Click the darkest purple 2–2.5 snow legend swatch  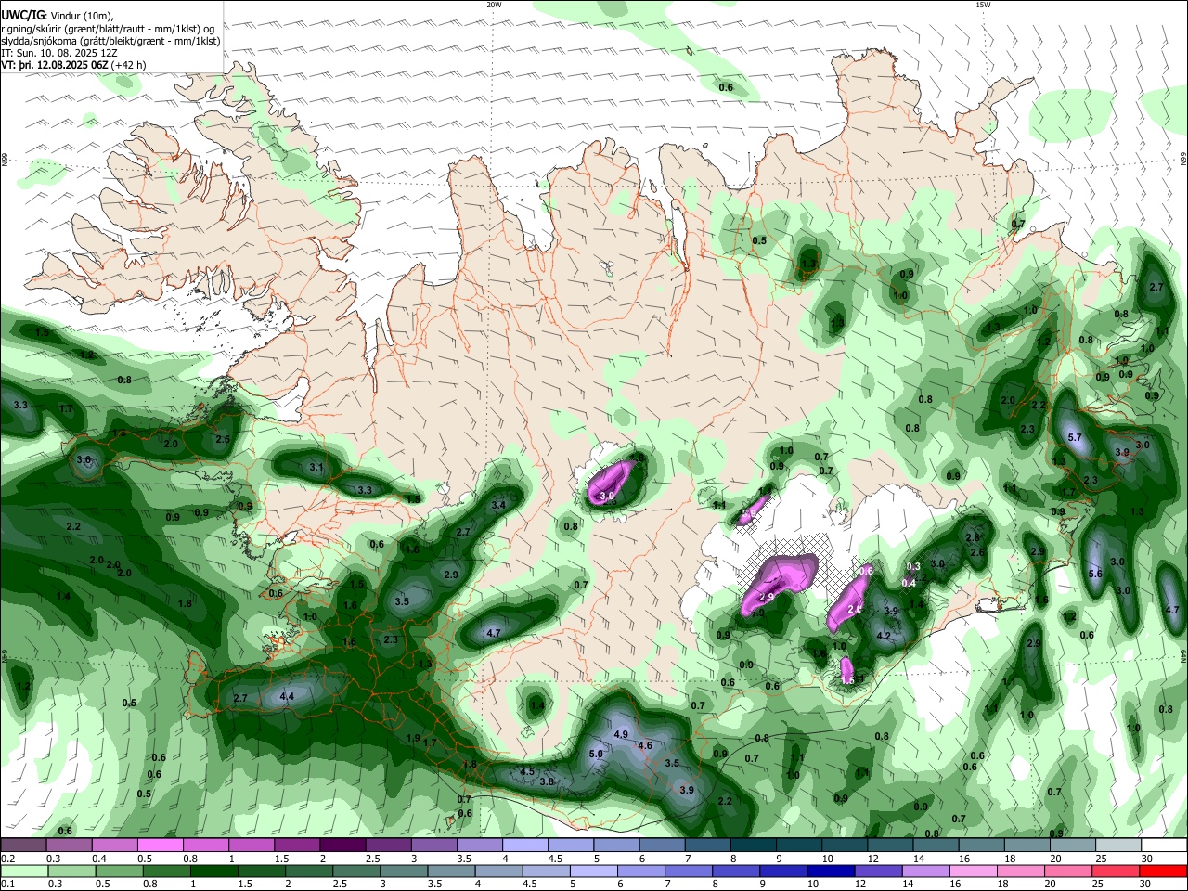342,845
